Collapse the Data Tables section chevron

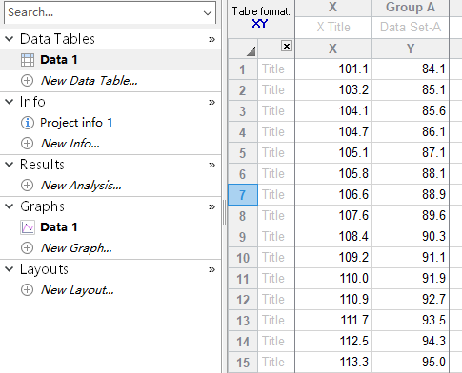click(10, 39)
